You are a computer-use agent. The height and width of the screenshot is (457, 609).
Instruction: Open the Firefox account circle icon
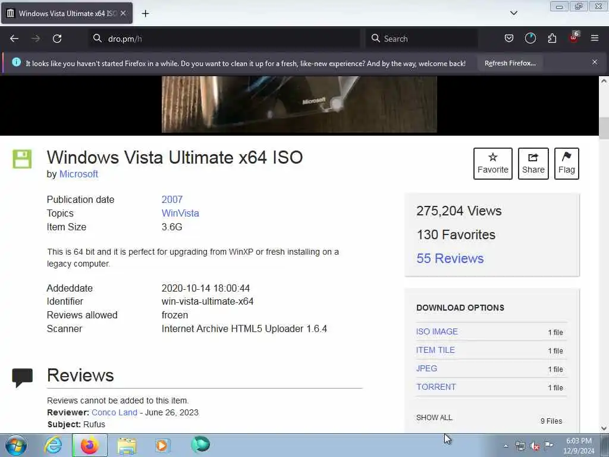[530, 39]
